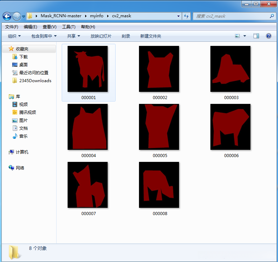Screen dimensions: 278x262
Task: Open the 查看(V) menu
Action: pyautogui.click(x=49, y=27)
